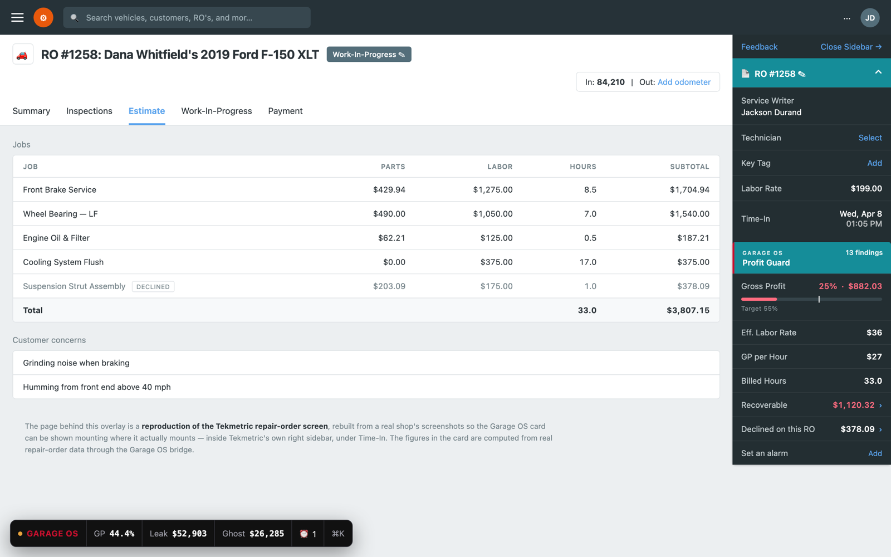This screenshot has width=891, height=557.
Task: Switch to the Inspections tab
Action: coord(89,111)
